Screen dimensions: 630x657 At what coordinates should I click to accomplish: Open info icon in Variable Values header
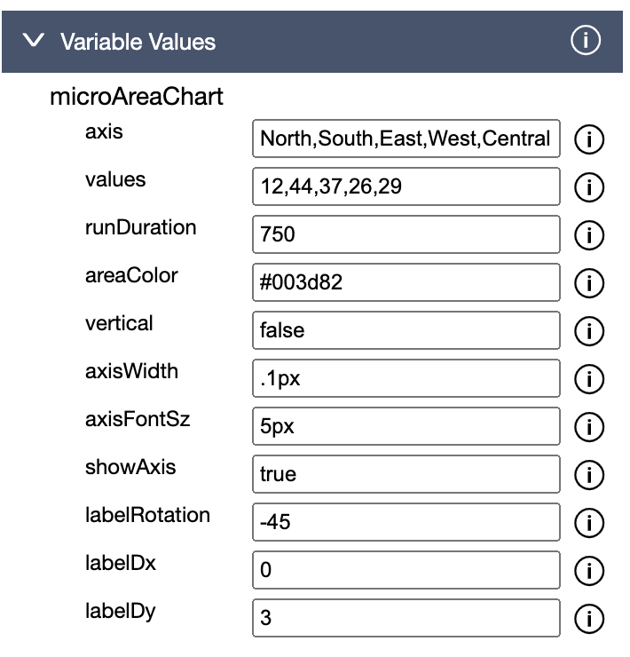click(x=587, y=41)
